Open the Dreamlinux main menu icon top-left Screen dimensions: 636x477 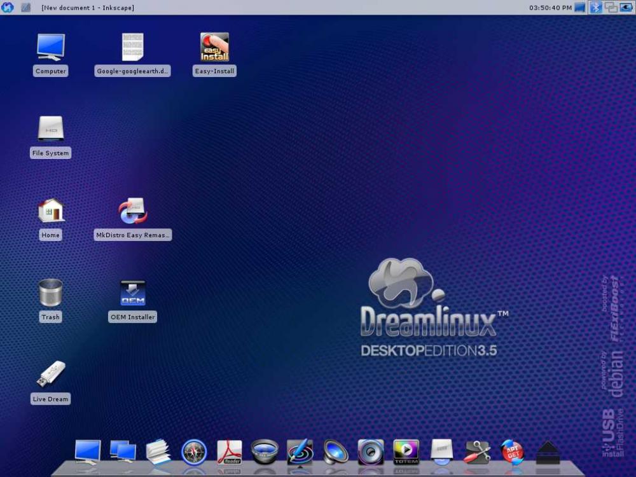click(7, 7)
